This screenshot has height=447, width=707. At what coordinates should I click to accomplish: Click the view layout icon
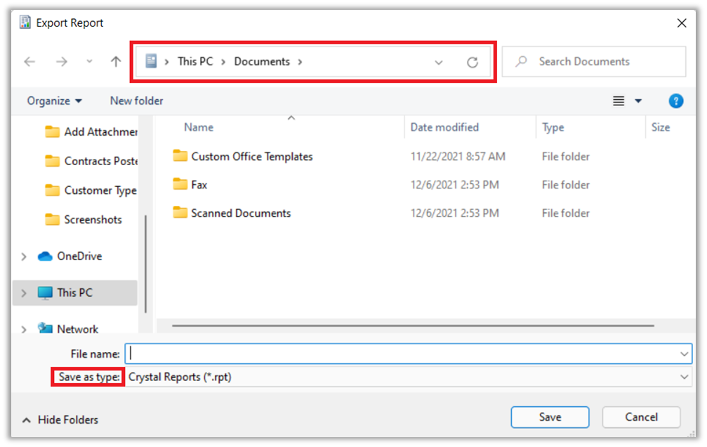tap(619, 101)
